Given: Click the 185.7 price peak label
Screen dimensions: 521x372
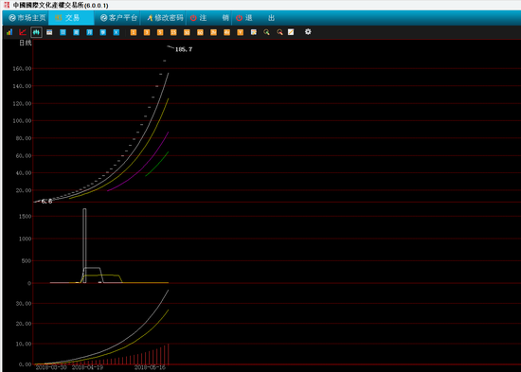Looking at the screenshot, I should (x=184, y=49).
